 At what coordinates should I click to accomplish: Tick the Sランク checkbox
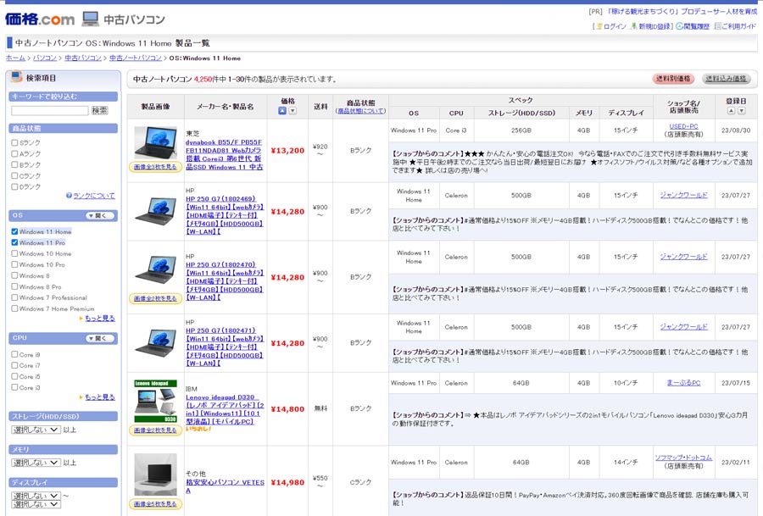pyautogui.click(x=14, y=143)
